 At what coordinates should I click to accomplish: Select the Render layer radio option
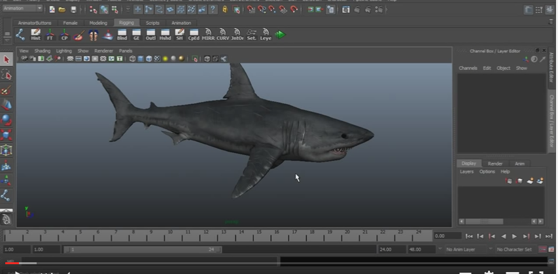(495, 163)
